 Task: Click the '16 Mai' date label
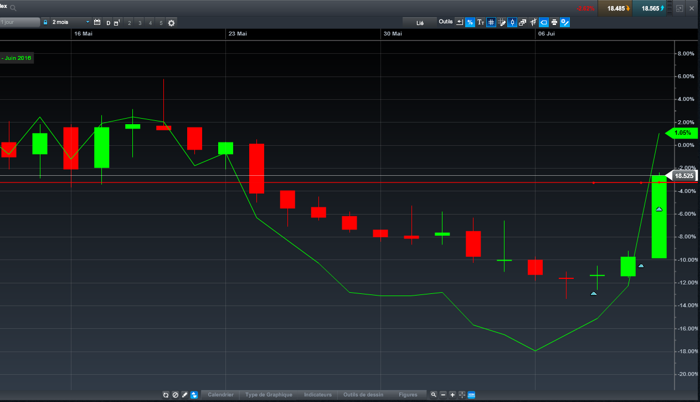[x=83, y=34]
